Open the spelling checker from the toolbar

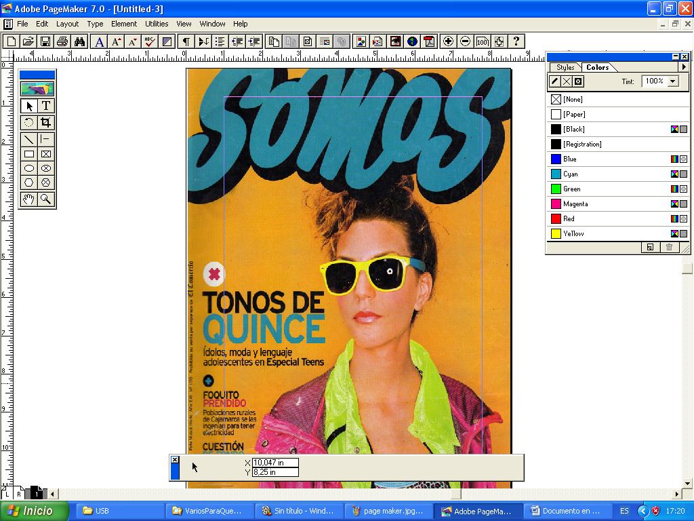151,41
